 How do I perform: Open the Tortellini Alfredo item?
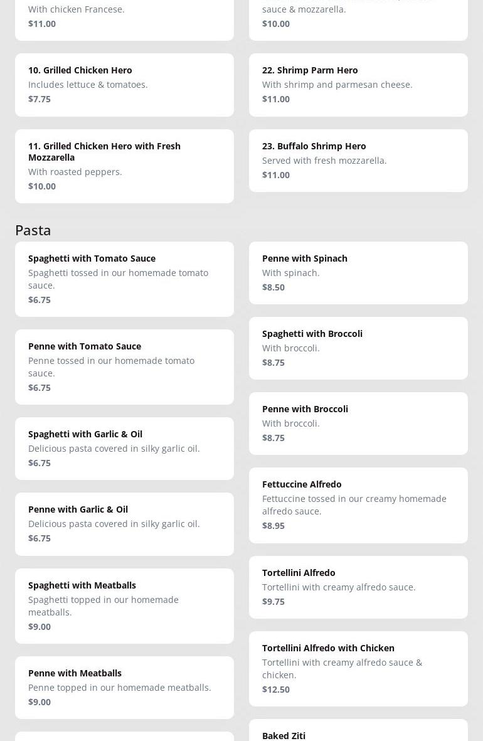[x=358, y=587]
